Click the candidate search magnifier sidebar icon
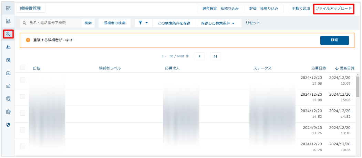362x158 pixels. coord(8,34)
